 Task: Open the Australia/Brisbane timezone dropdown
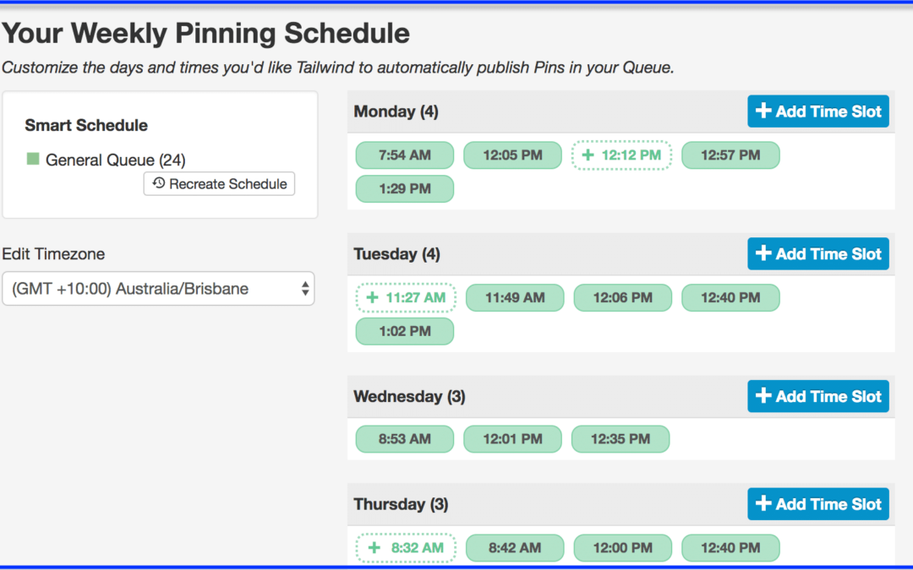coord(158,289)
